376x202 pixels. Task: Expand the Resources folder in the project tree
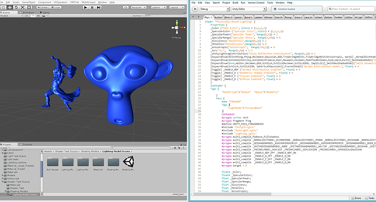click(3, 179)
